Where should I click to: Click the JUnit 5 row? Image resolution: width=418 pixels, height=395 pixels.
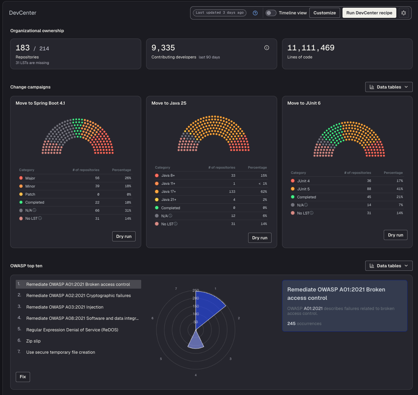347,189
